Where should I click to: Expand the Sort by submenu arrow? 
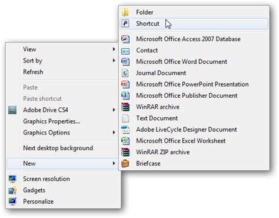[114, 61]
